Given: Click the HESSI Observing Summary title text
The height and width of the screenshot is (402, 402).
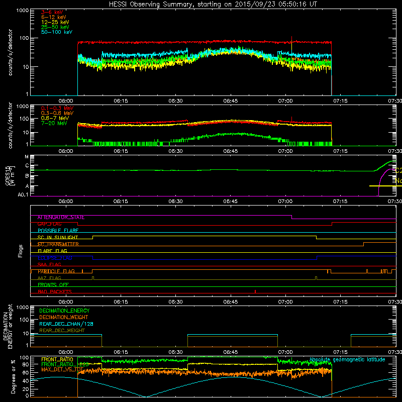Looking at the screenshot, I should (x=213, y=5).
